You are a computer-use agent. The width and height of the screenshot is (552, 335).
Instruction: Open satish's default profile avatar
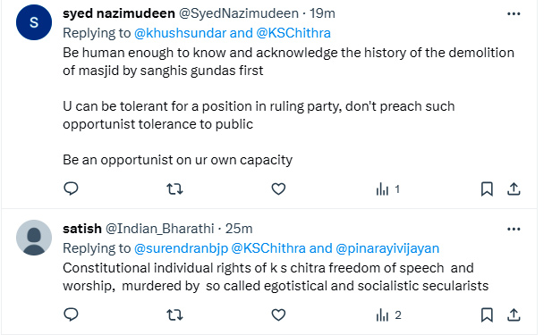tap(34, 238)
